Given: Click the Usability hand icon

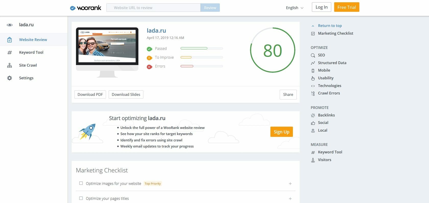Looking at the screenshot, I should click(x=313, y=78).
